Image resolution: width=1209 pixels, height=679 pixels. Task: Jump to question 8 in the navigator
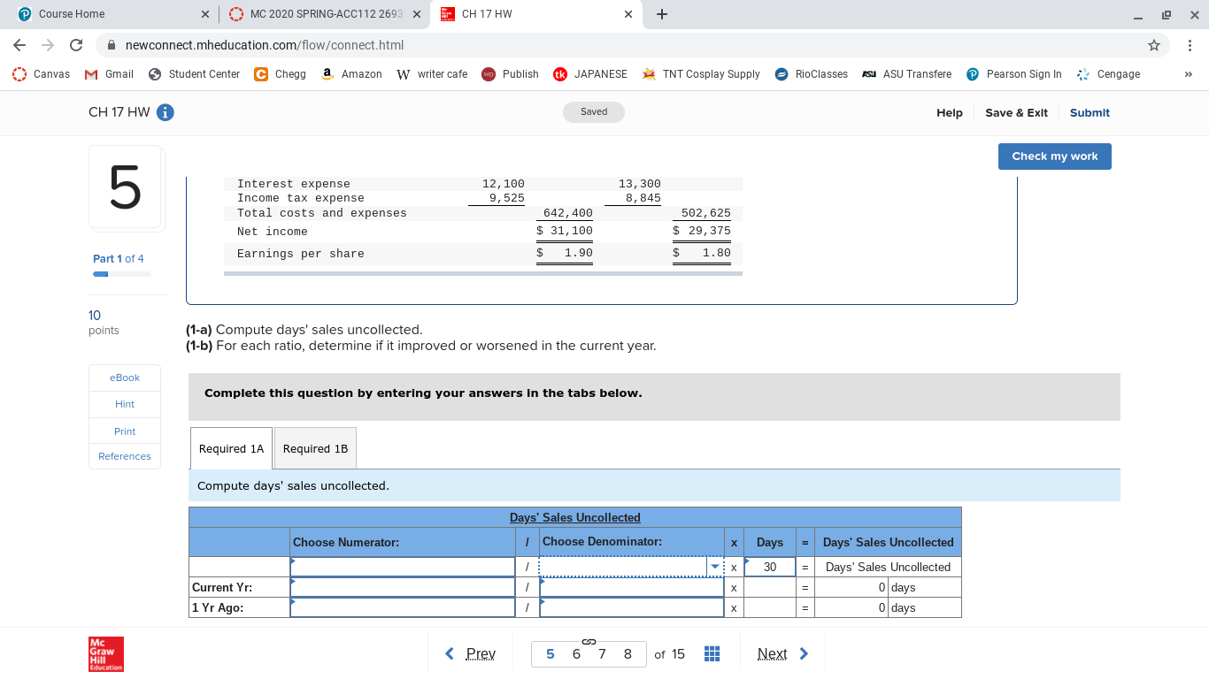[x=628, y=654]
